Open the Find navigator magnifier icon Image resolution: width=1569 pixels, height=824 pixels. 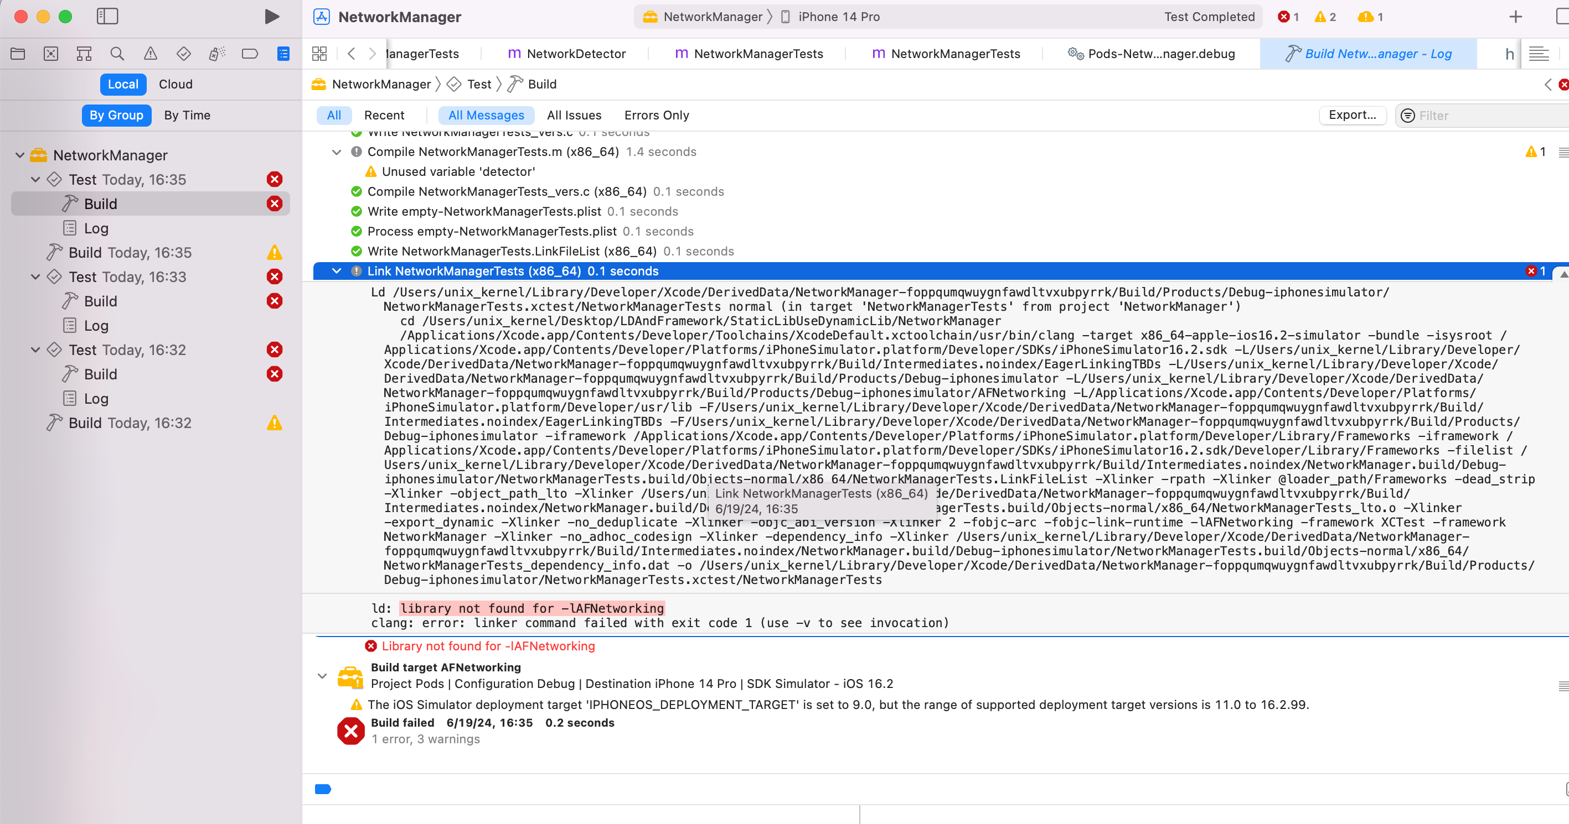(117, 54)
